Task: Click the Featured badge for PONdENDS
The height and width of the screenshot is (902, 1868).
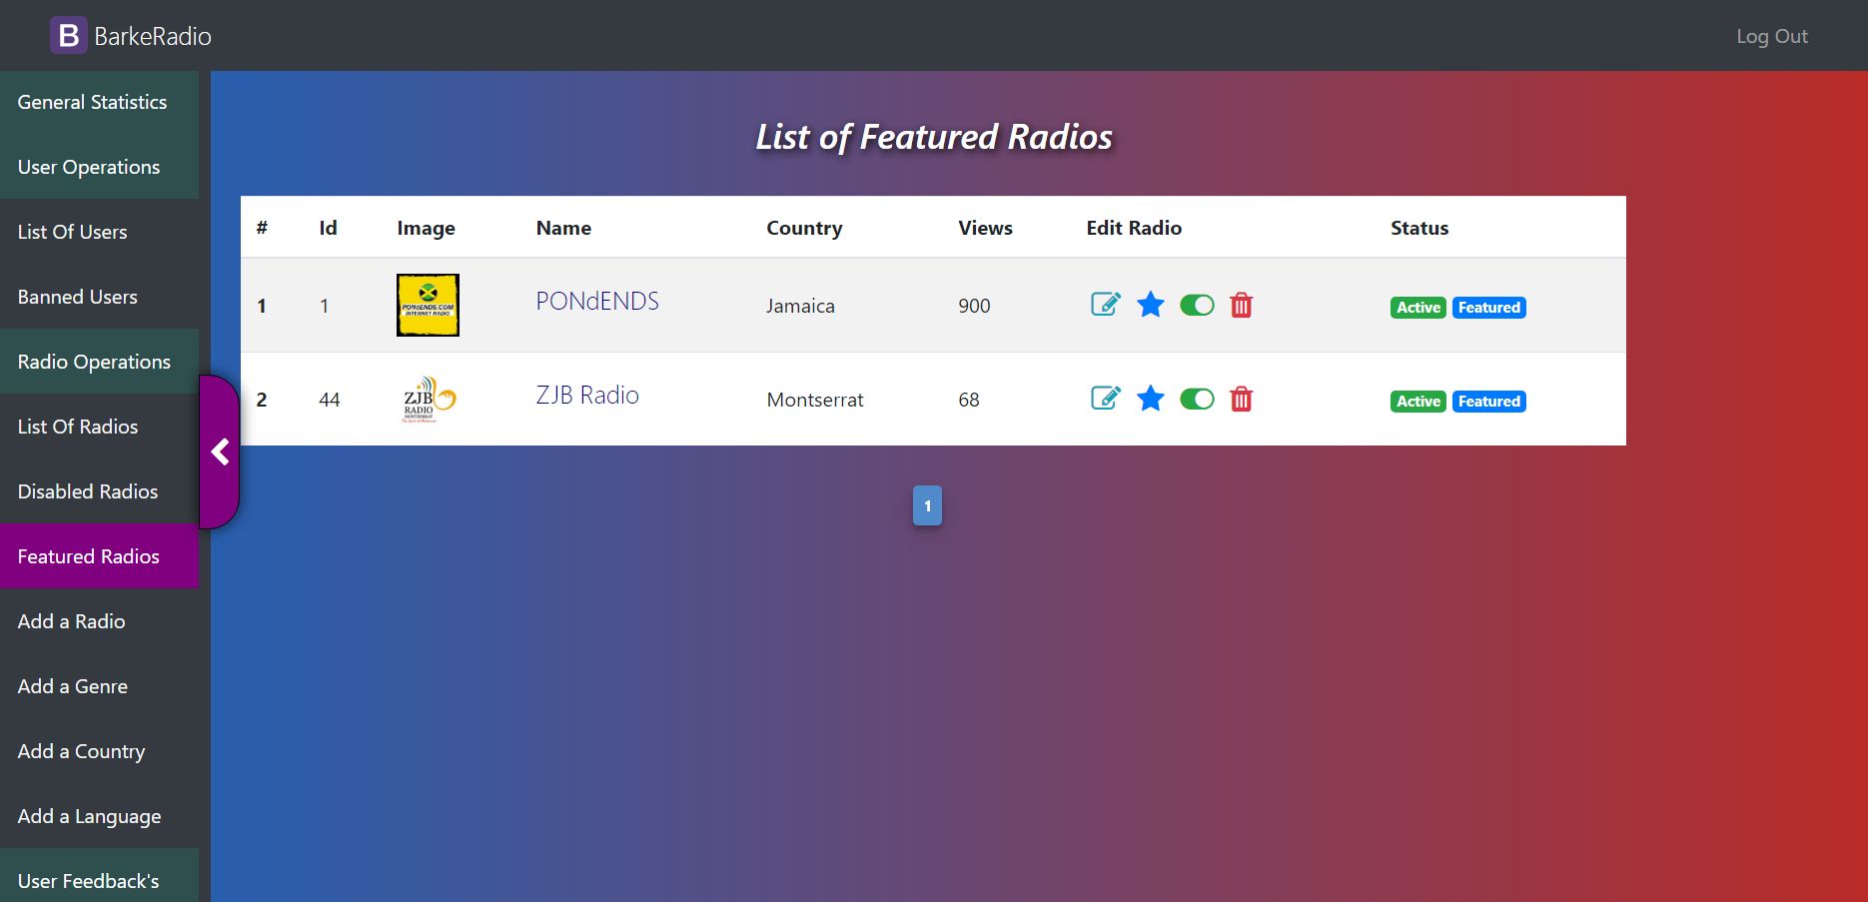Action: tap(1489, 308)
